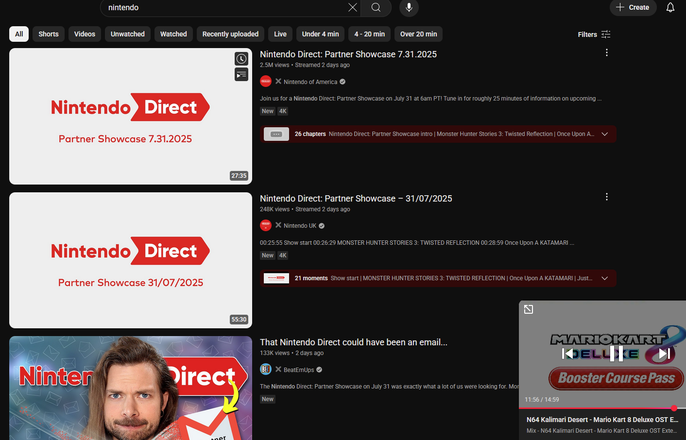The image size is (686, 440).
Task: Click Nintendo UK channel avatar
Action: pos(266,225)
